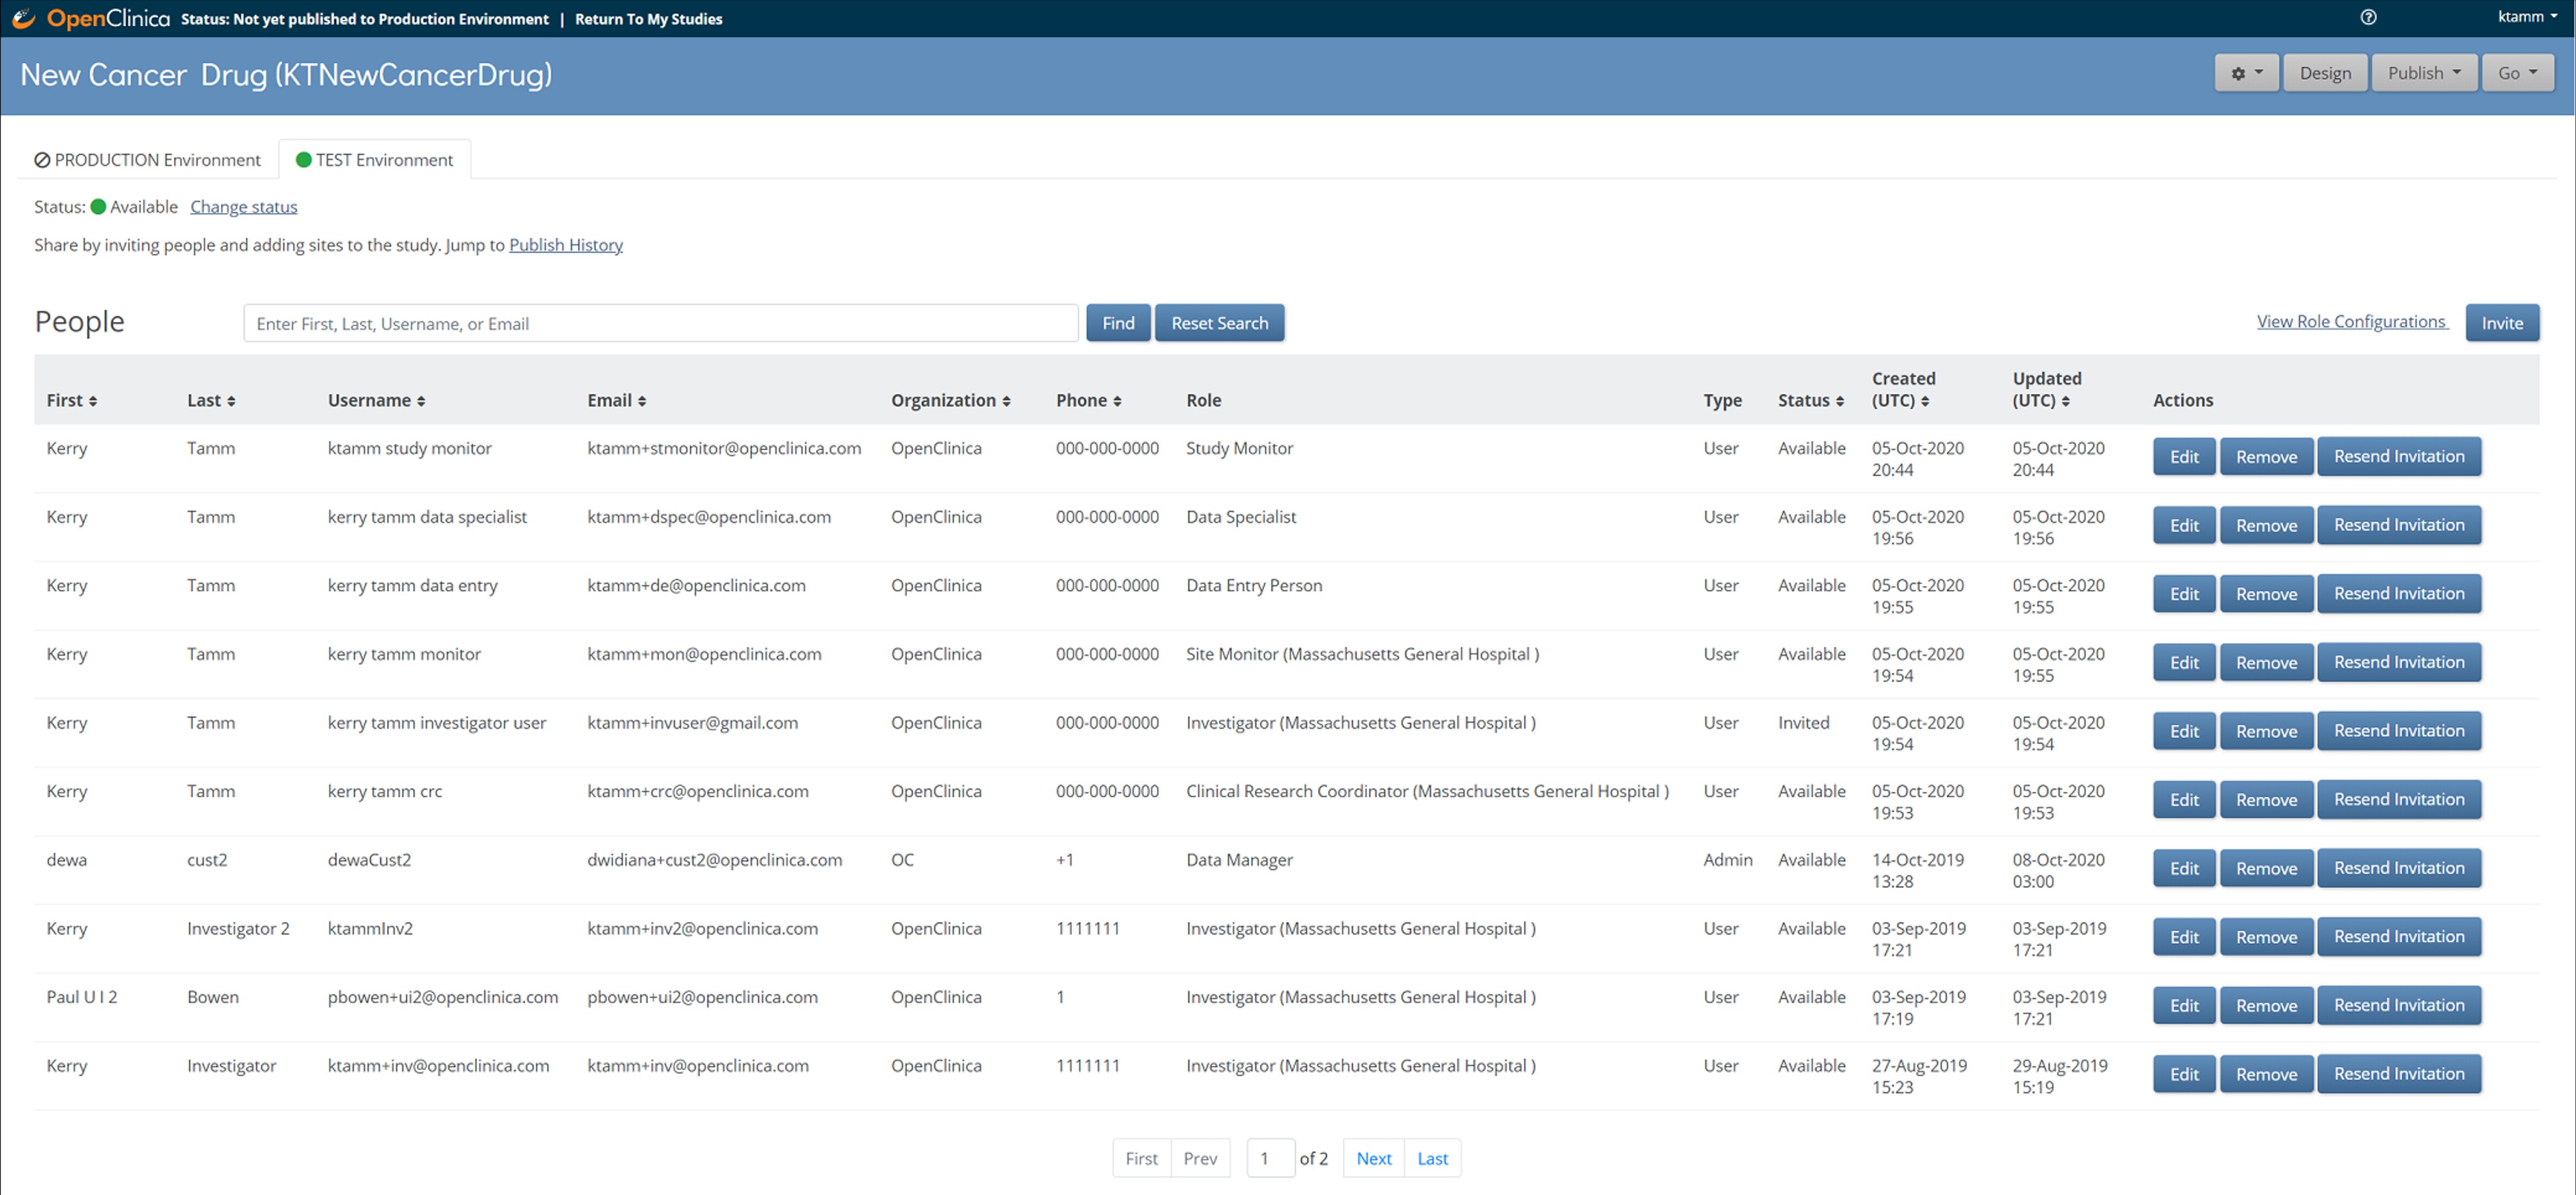Open the Go dropdown menu

(2517, 73)
